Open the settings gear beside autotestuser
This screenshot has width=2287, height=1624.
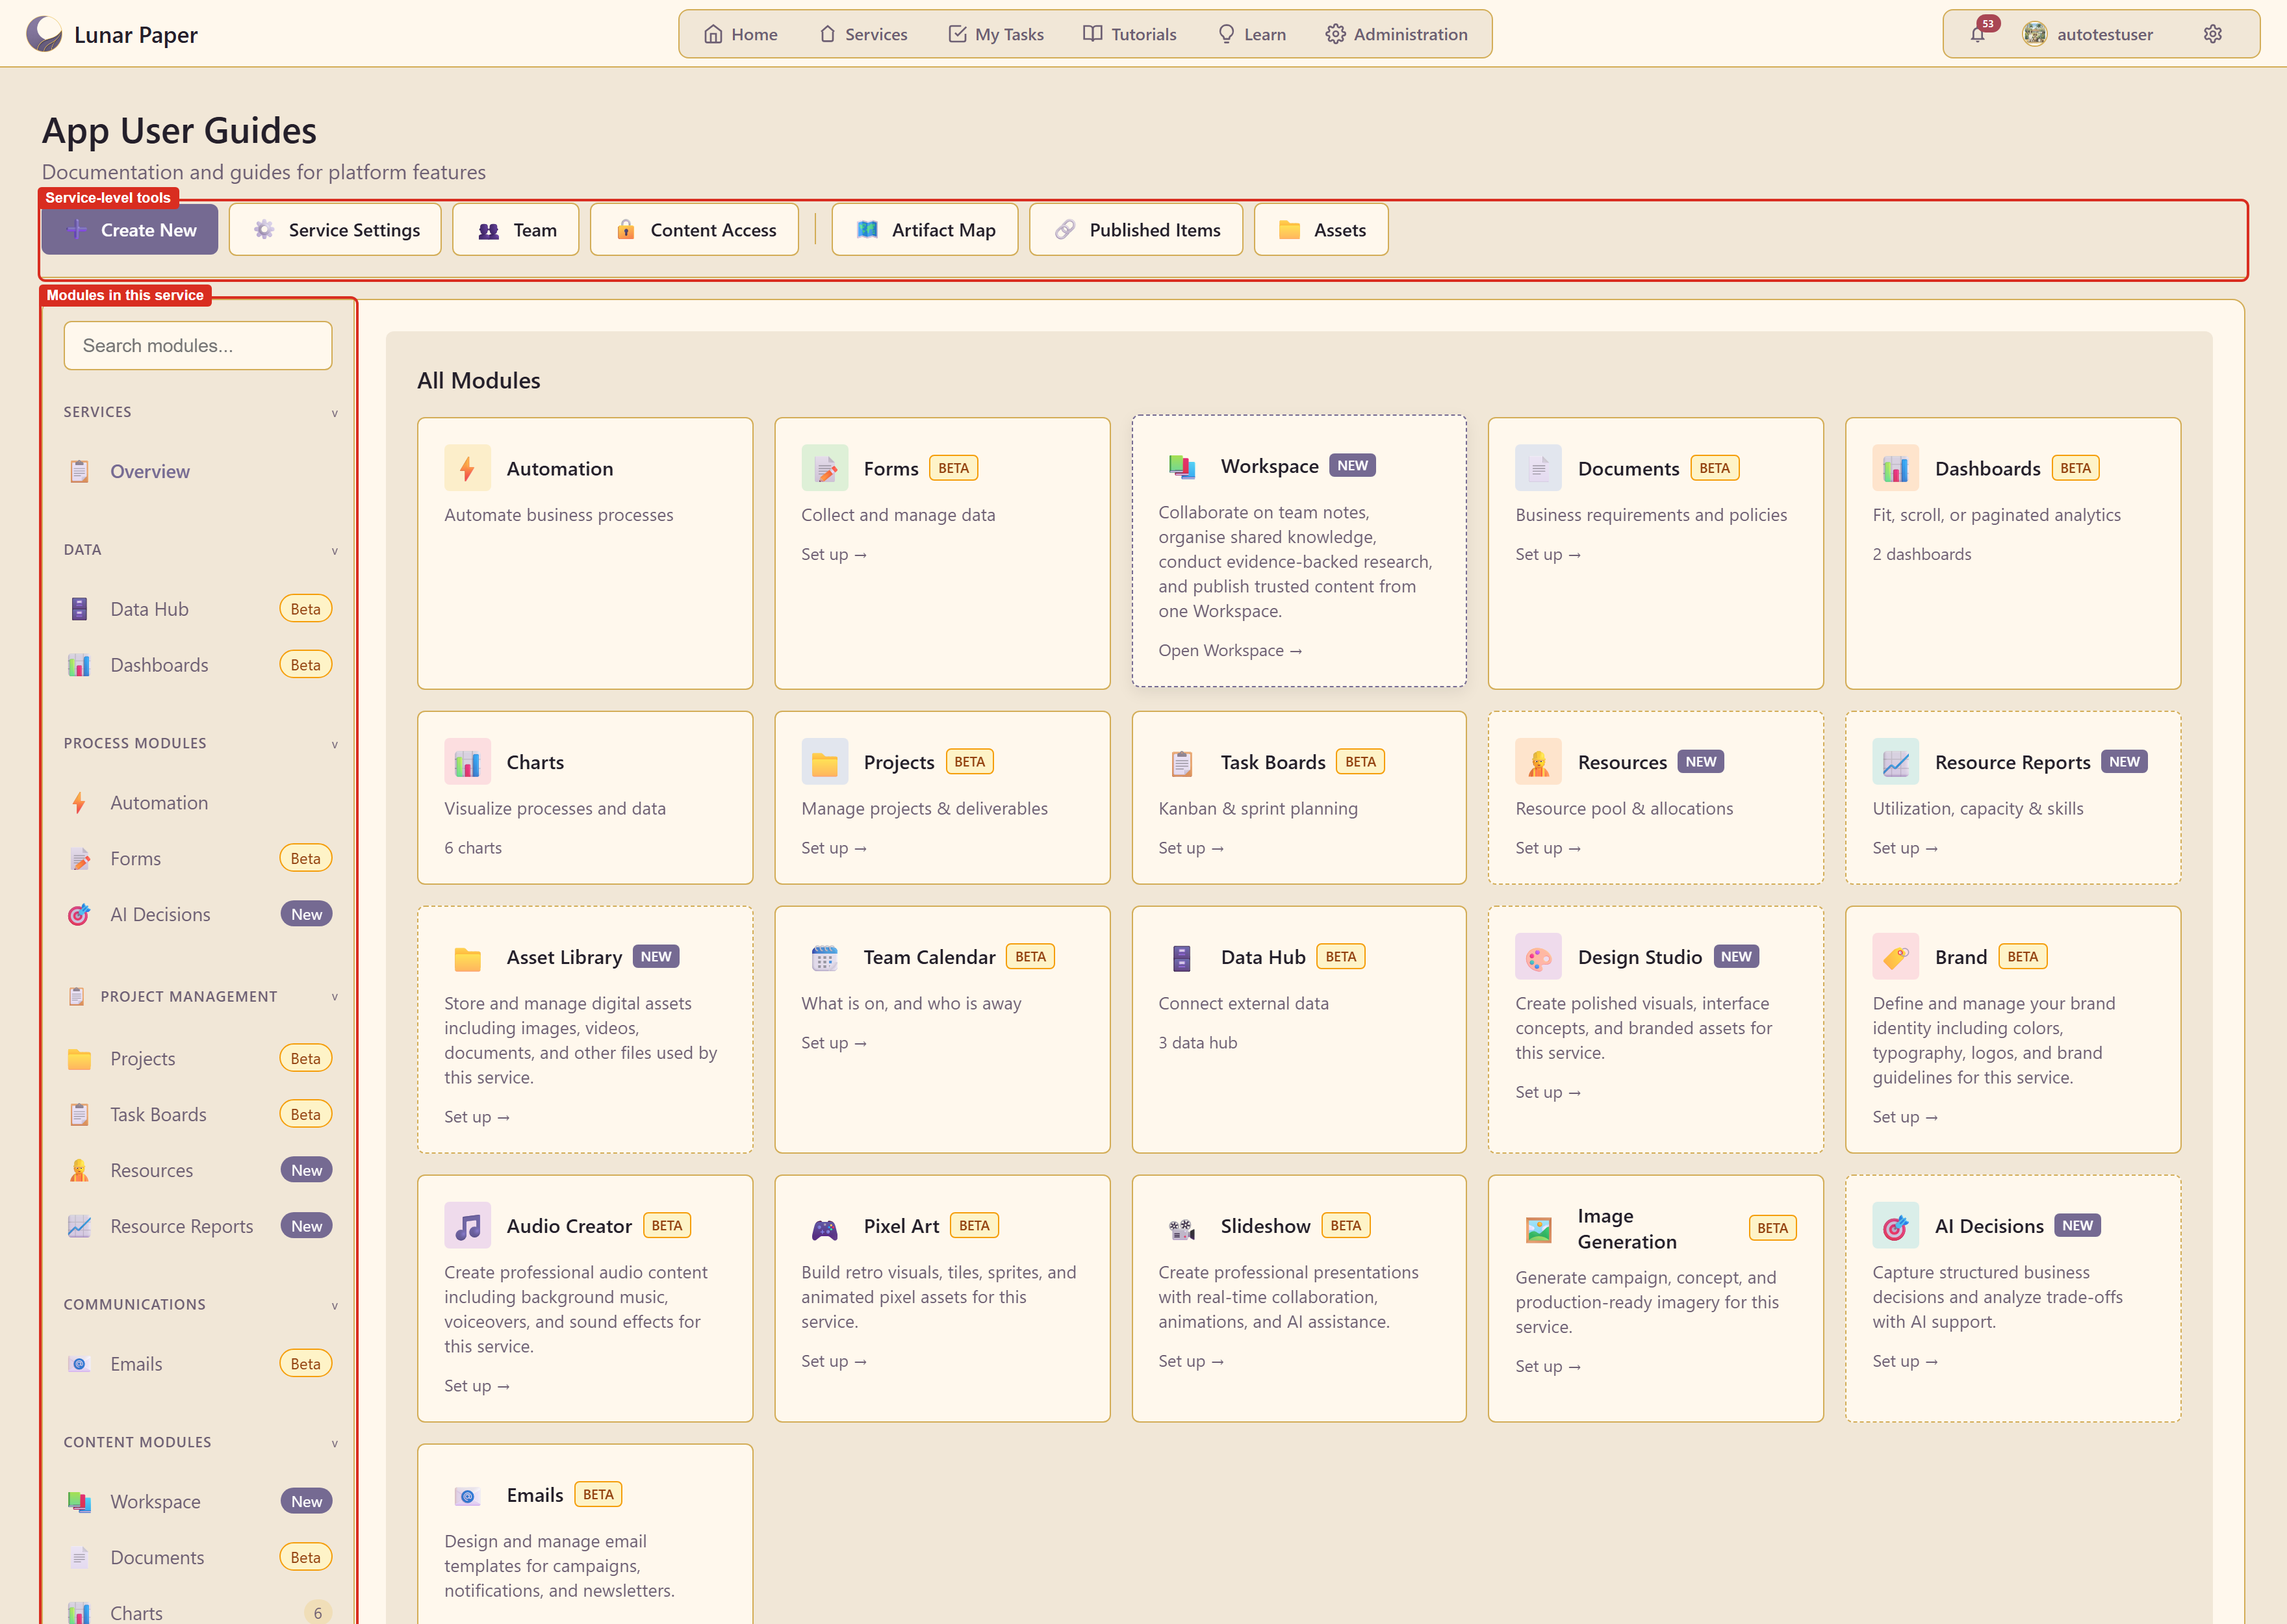click(x=2212, y=34)
